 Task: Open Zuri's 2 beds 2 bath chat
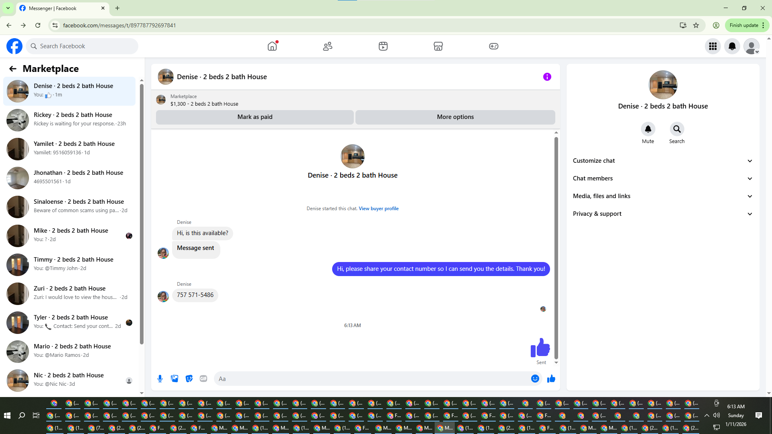(69, 294)
